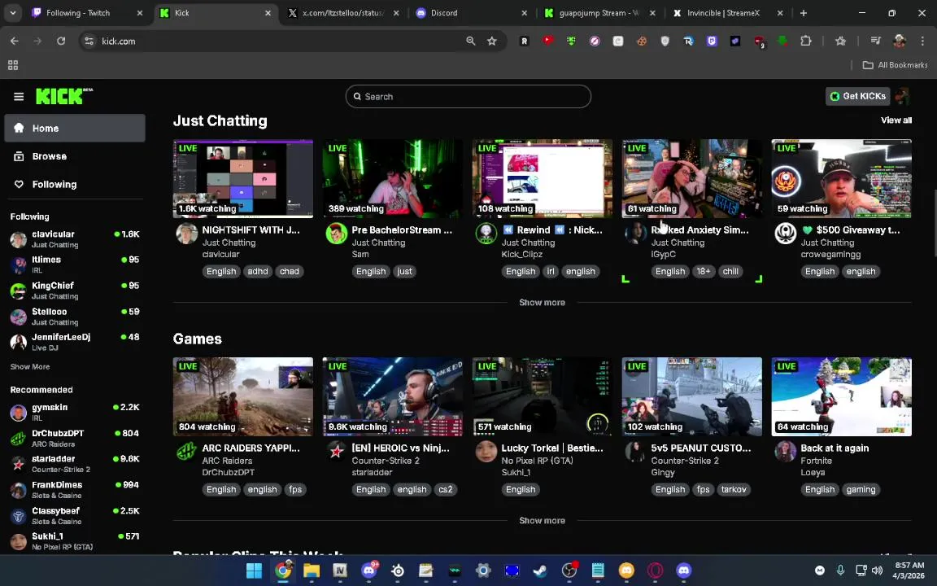Click the Kick_Clipz channel name text

click(x=521, y=254)
